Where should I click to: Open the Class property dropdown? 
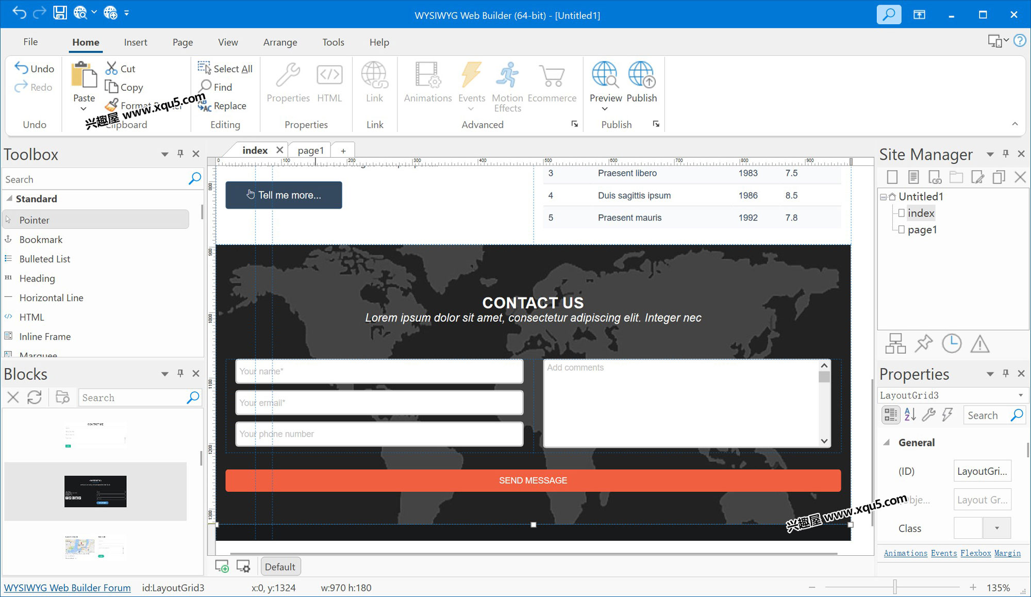point(997,528)
